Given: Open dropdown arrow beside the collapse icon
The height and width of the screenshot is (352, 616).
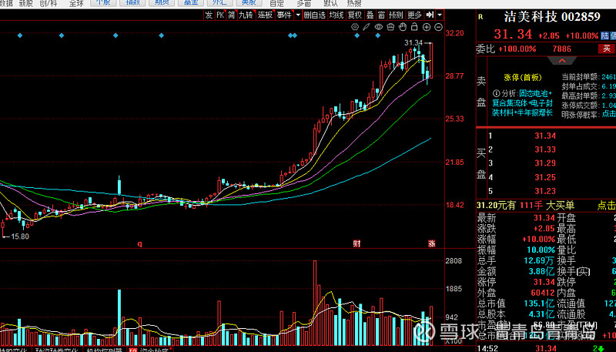Looking at the screenshot, I should (440, 15).
